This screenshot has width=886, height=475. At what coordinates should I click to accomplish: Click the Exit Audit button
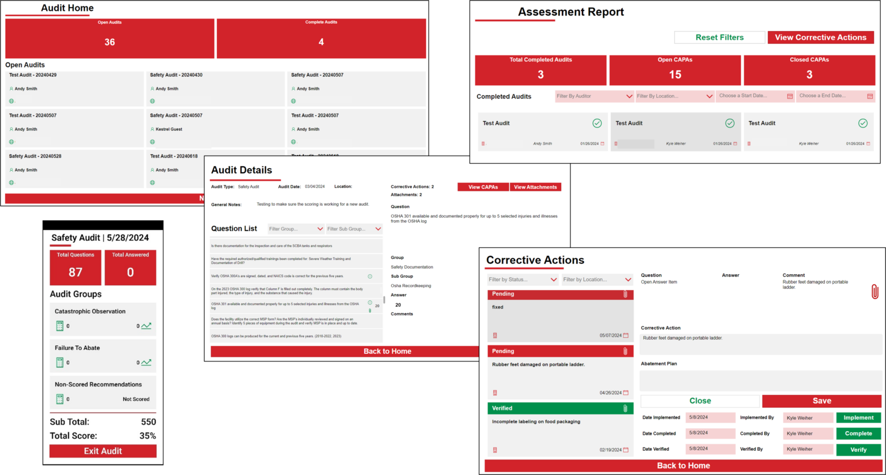(x=103, y=451)
